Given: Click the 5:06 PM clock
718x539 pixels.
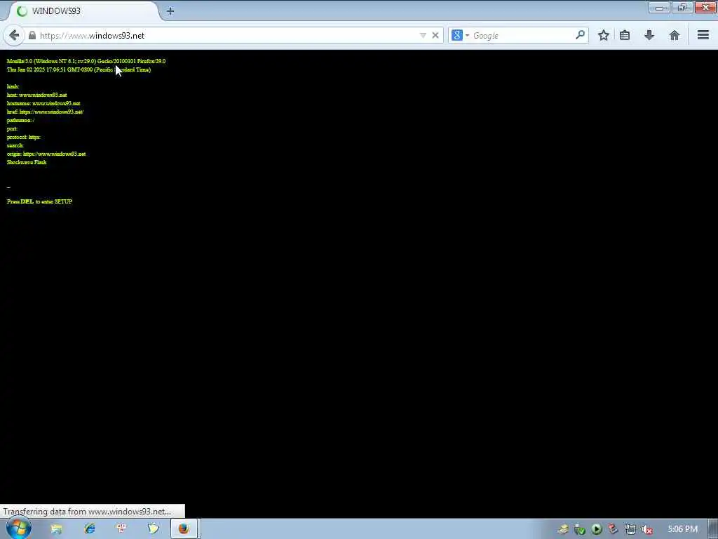Looking at the screenshot, I should click(x=682, y=529).
